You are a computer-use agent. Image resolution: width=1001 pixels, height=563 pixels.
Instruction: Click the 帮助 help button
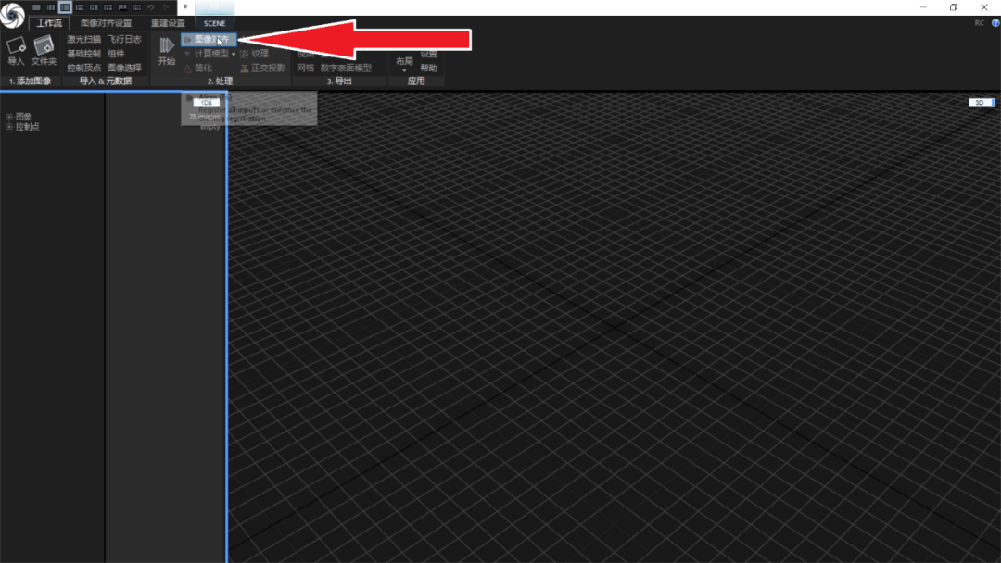pyautogui.click(x=428, y=68)
